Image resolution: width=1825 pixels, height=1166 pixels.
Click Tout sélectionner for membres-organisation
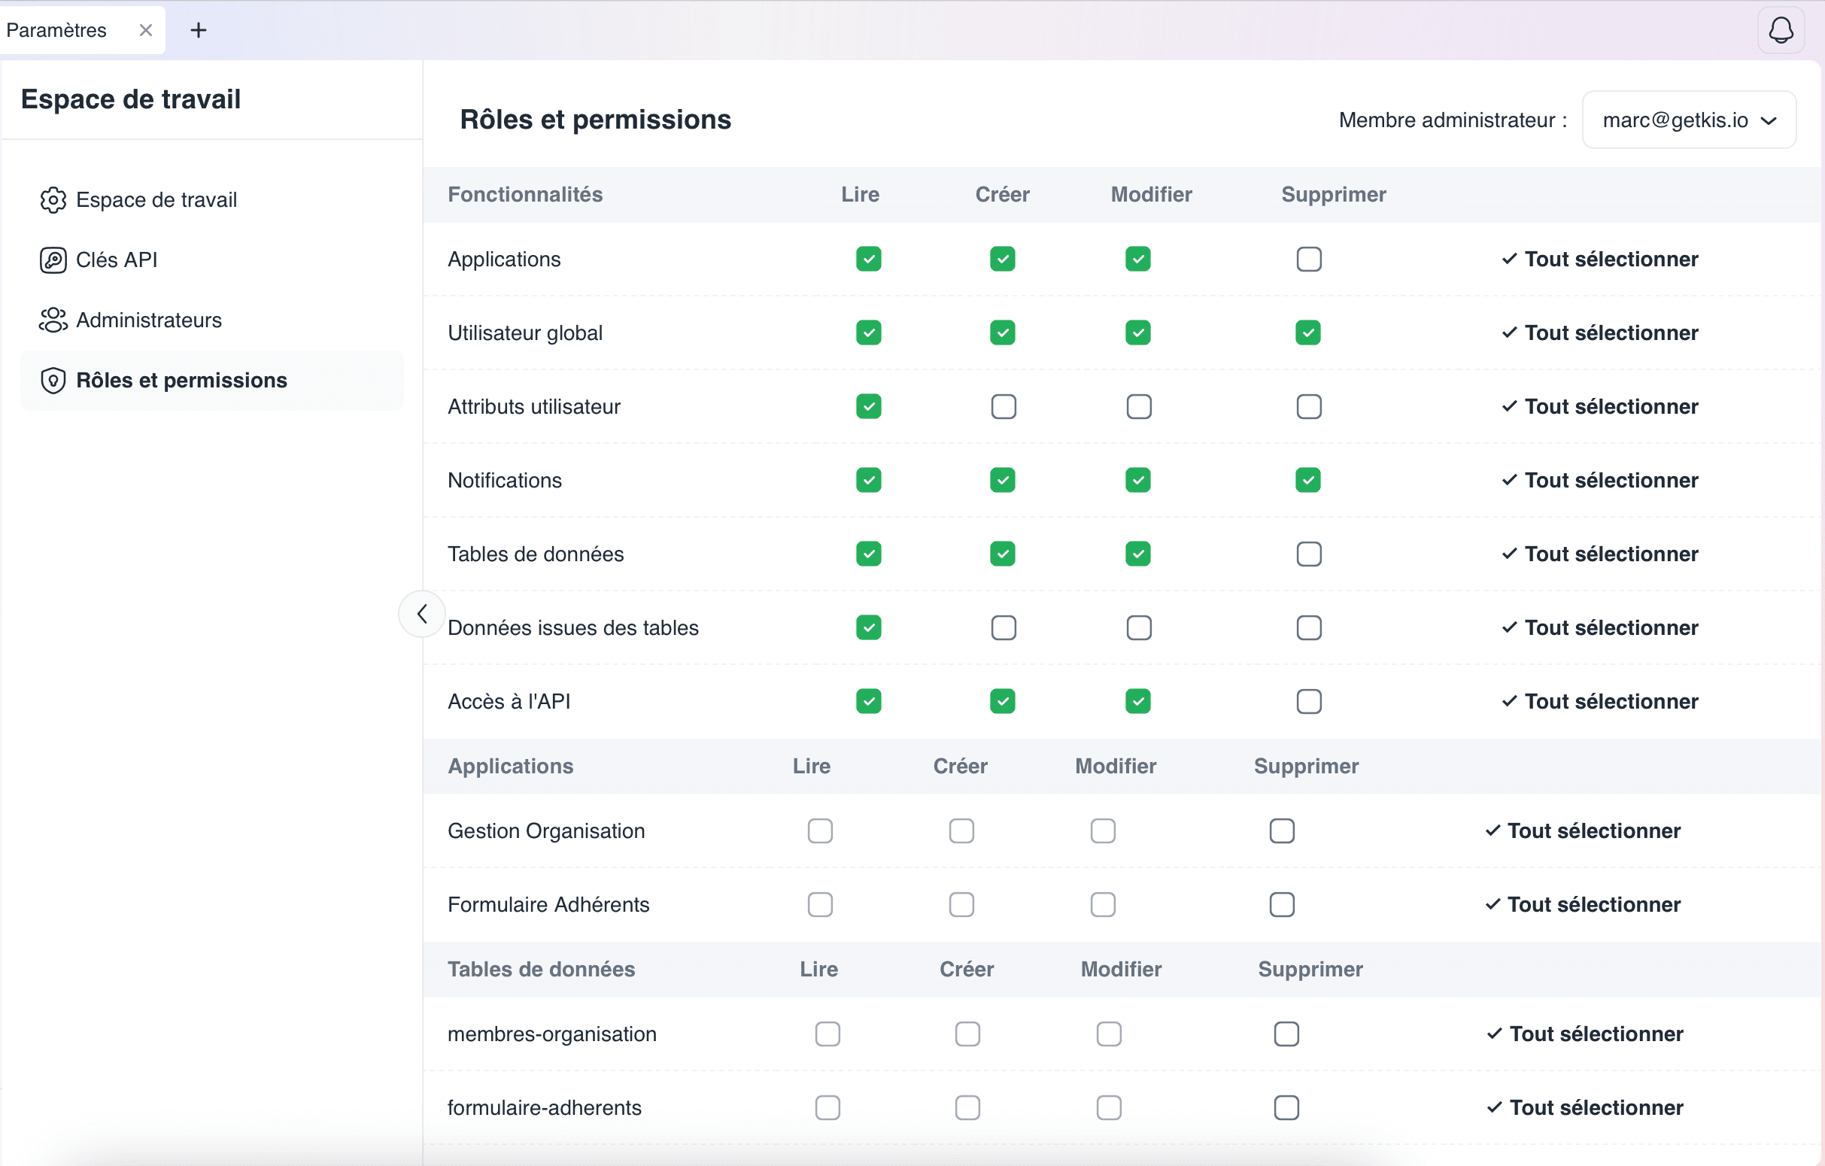pos(1585,1034)
